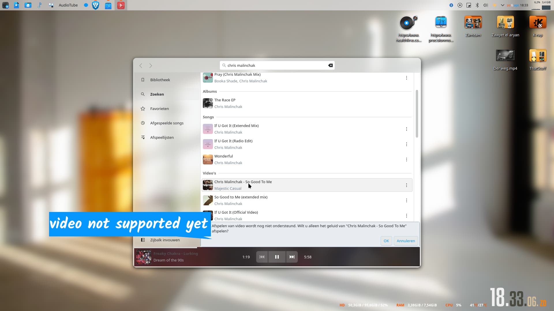Open Favorieten in the sidebar
This screenshot has width=554, height=311.
coord(167,109)
